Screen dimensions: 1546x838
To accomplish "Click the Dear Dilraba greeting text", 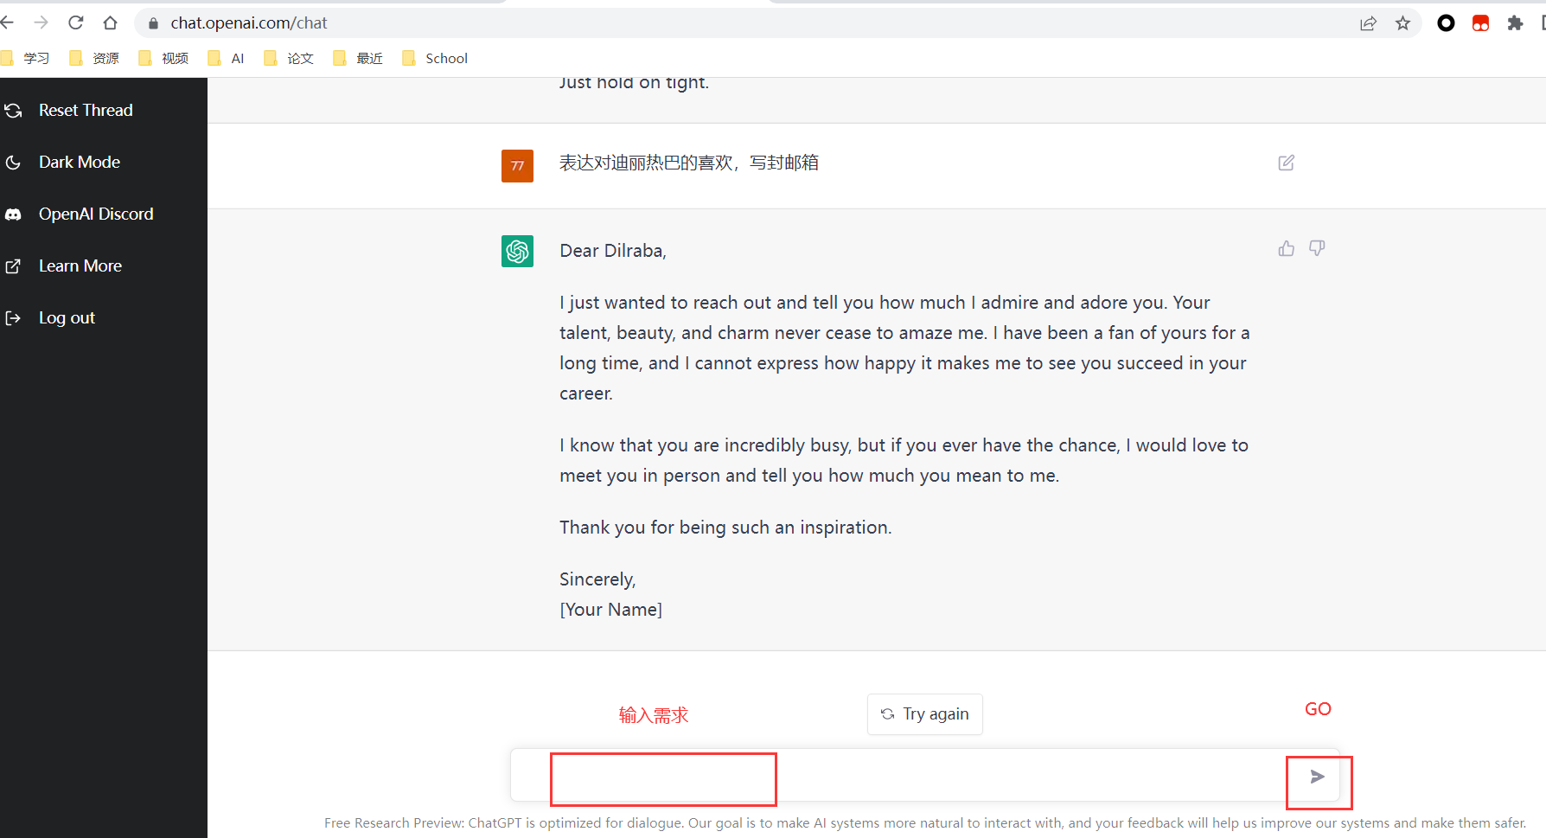I will [613, 251].
